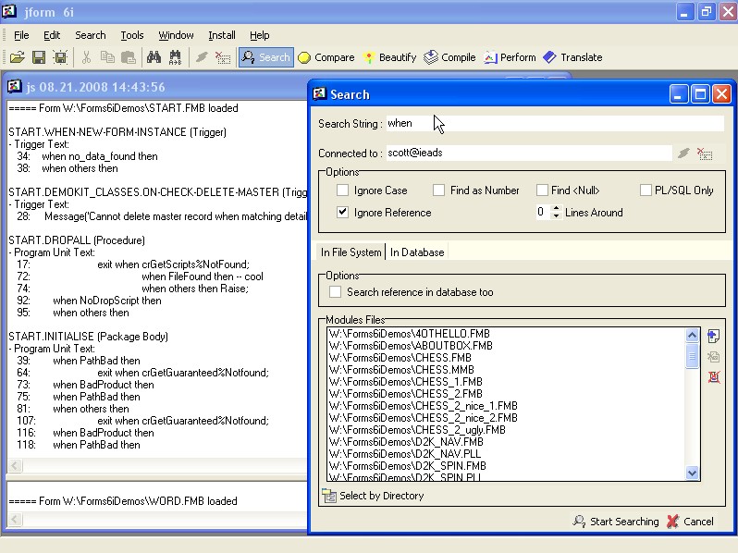Viewport: 738px width, 553px height.
Task: Open the Perform tool
Action: coord(510,57)
